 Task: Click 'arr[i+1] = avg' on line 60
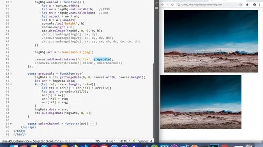55,99
